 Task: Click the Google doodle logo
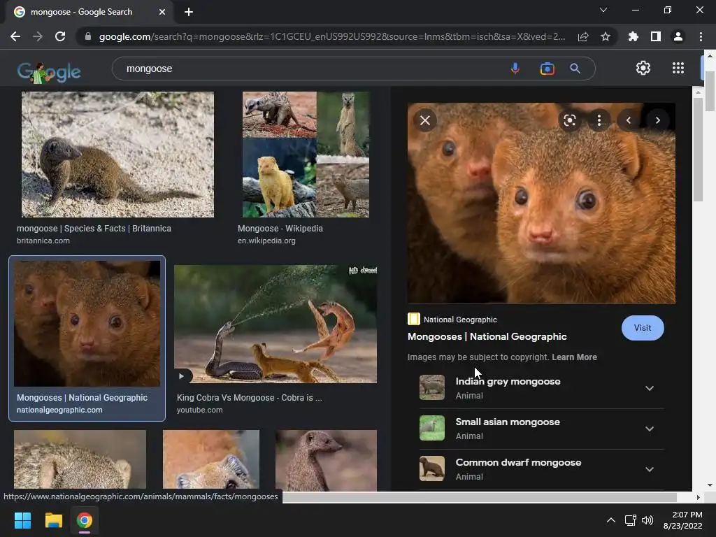click(49, 72)
